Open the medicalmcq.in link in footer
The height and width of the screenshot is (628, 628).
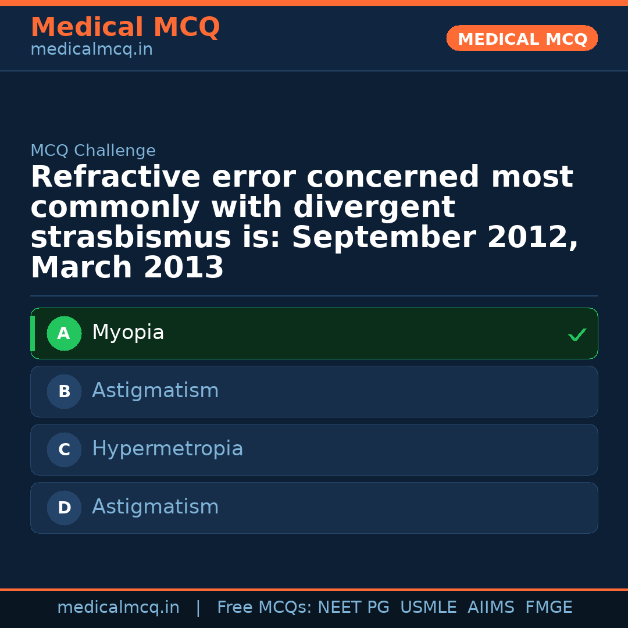[118, 608]
